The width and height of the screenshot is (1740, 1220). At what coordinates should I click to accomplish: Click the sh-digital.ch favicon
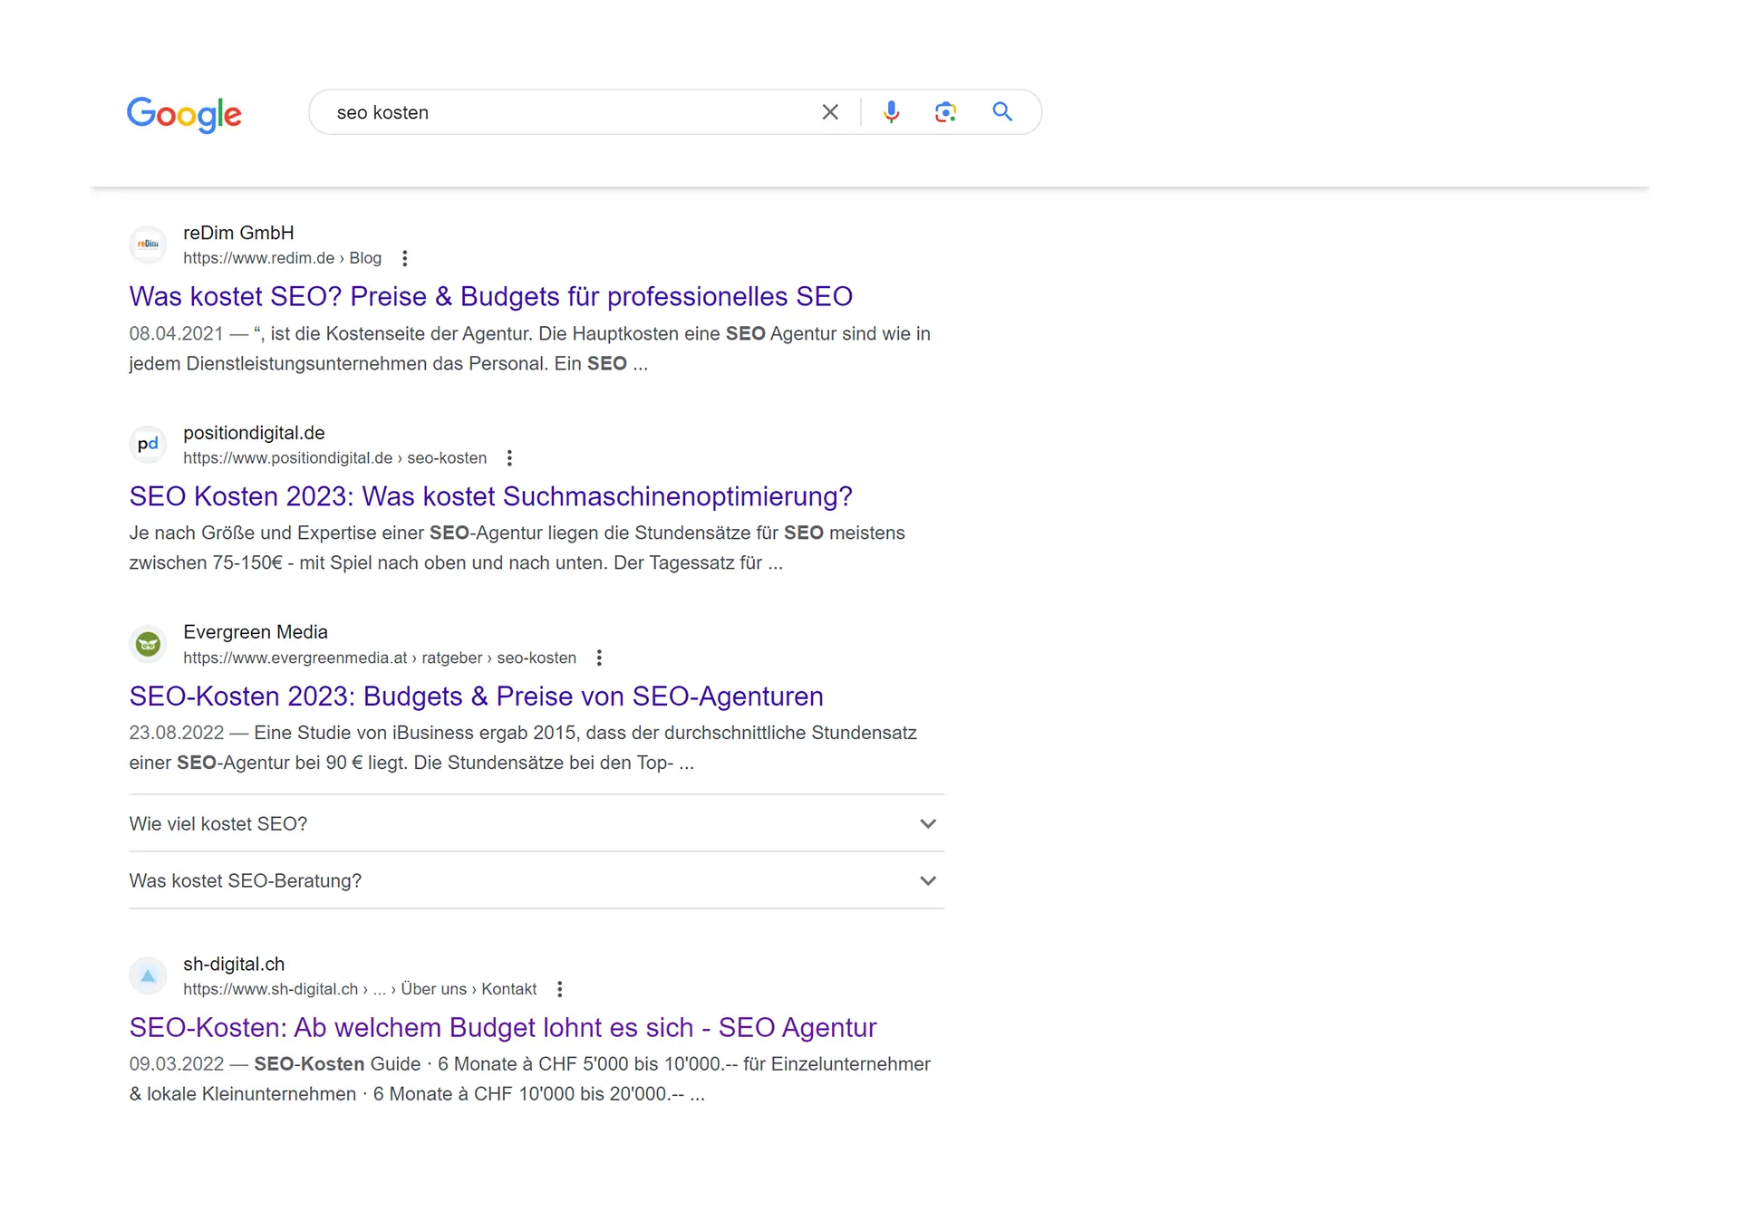pos(148,976)
